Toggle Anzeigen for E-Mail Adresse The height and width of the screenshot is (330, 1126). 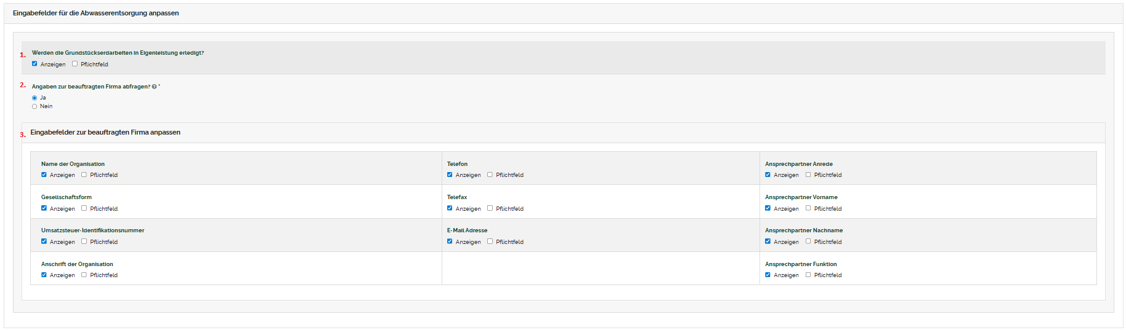450,242
